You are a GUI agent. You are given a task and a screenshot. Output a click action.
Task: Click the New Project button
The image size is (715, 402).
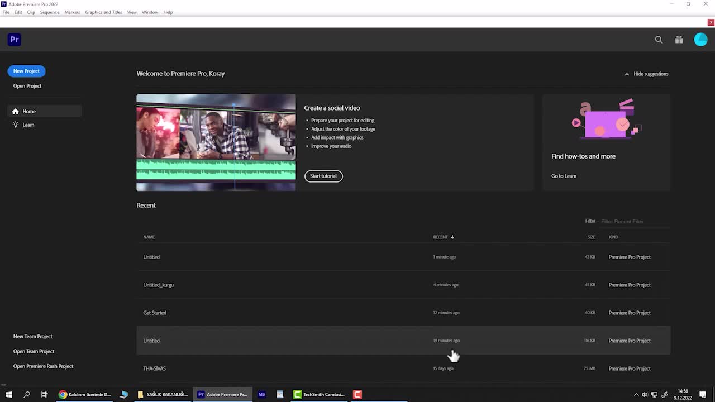(26, 71)
